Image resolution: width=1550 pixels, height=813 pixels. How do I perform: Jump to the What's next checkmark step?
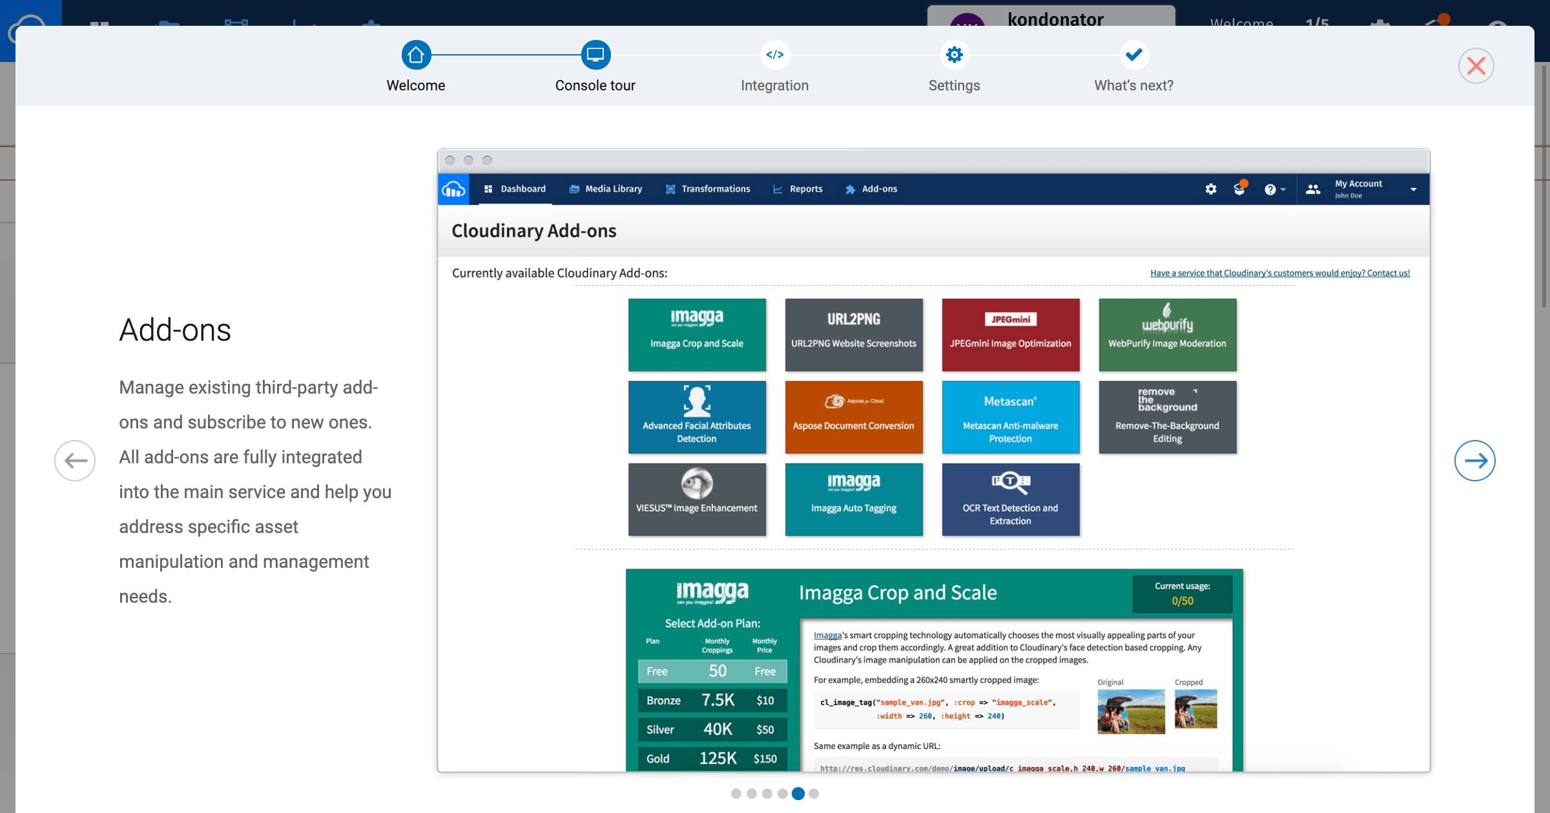(1133, 55)
